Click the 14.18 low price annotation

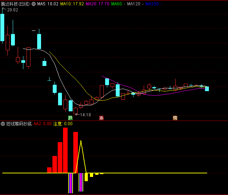pos(86,115)
